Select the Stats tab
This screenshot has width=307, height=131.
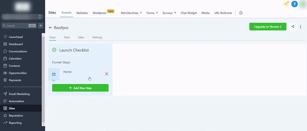tap(67, 37)
